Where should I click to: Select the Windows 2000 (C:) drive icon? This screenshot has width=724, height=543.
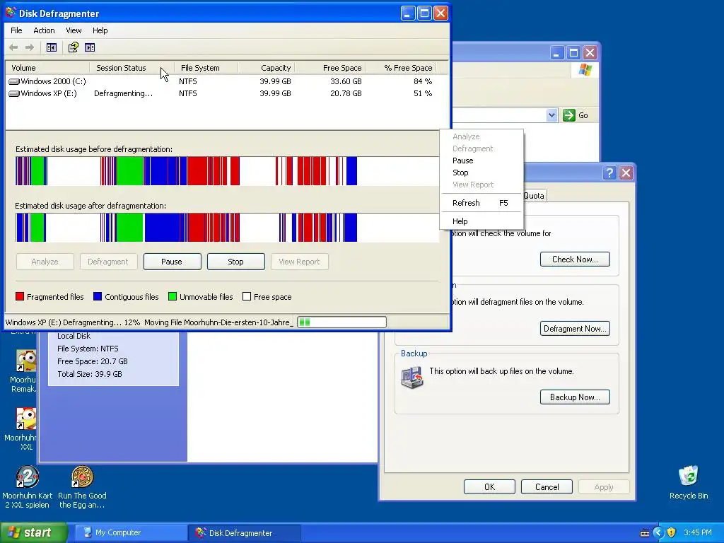click(14, 82)
